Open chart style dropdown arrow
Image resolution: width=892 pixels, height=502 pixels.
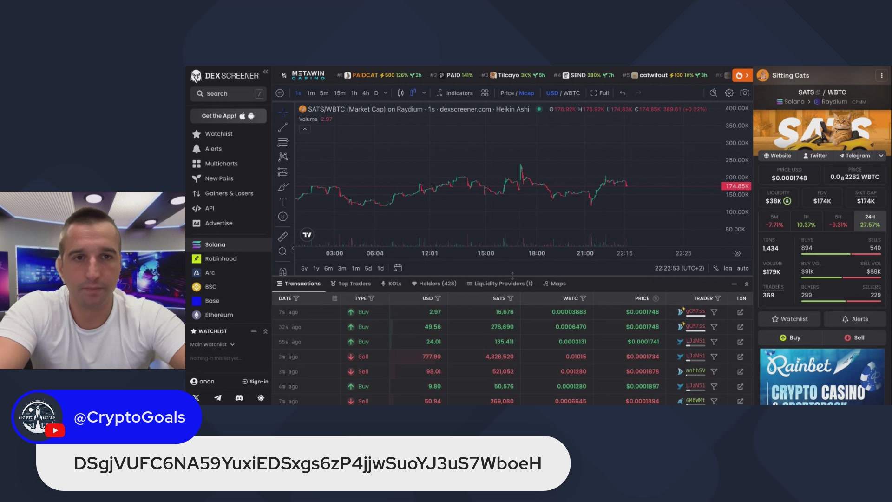coord(424,93)
